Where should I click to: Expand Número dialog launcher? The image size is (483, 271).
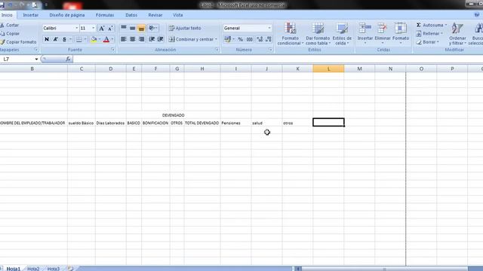270,50
